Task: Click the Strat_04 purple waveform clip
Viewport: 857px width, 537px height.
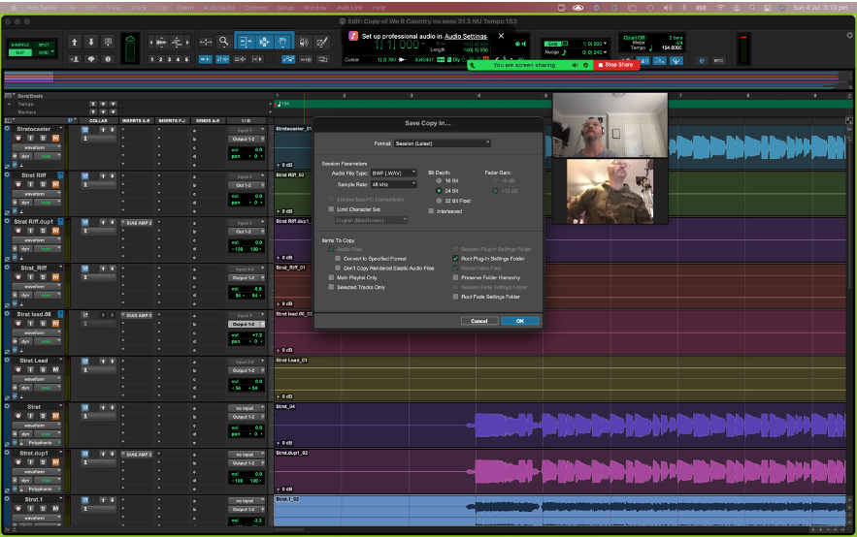Action: click(x=560, y=426)
